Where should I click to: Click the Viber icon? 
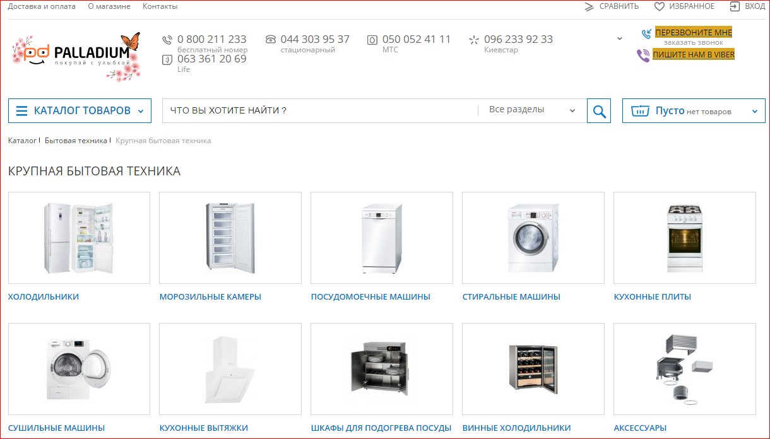(x=643, y=55)
